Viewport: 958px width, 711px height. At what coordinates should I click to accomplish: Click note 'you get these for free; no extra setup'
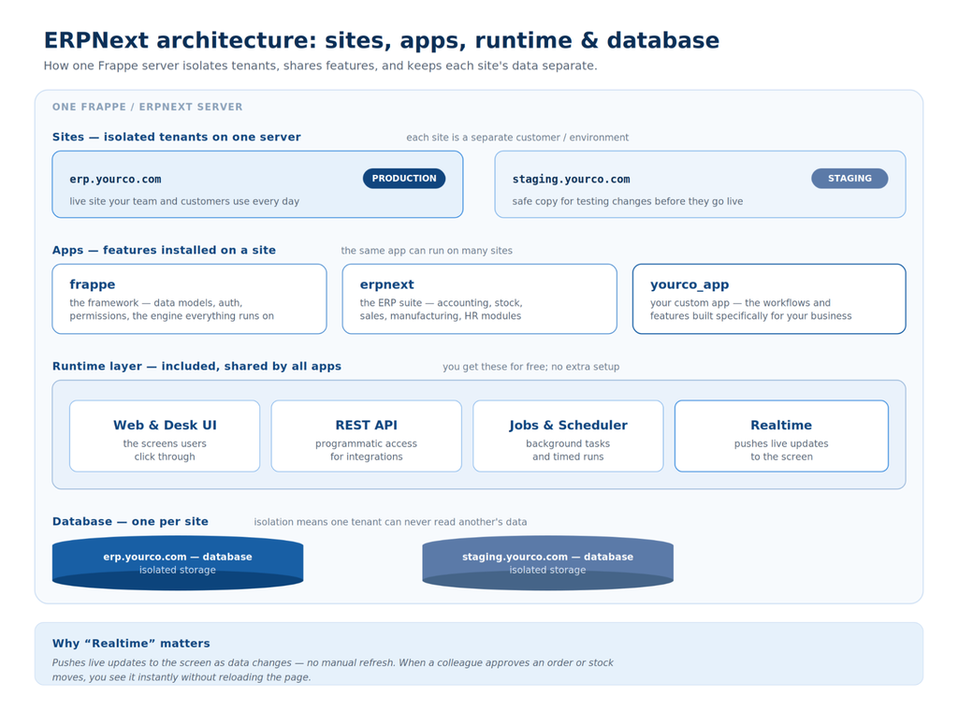coord(531,367)
